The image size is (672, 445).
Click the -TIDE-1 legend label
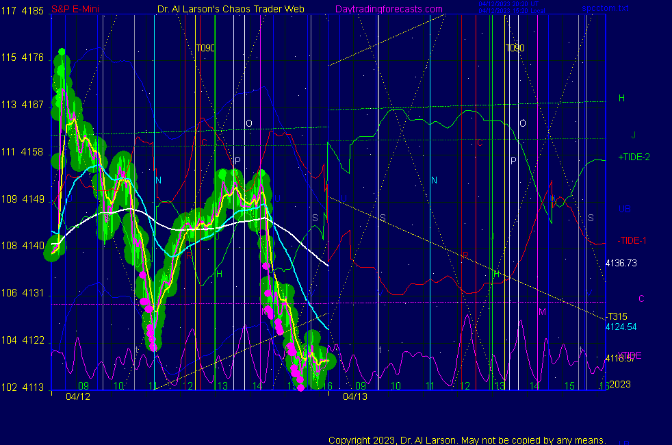click(x=632, y=240)
